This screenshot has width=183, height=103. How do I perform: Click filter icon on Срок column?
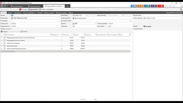(129, 35)
